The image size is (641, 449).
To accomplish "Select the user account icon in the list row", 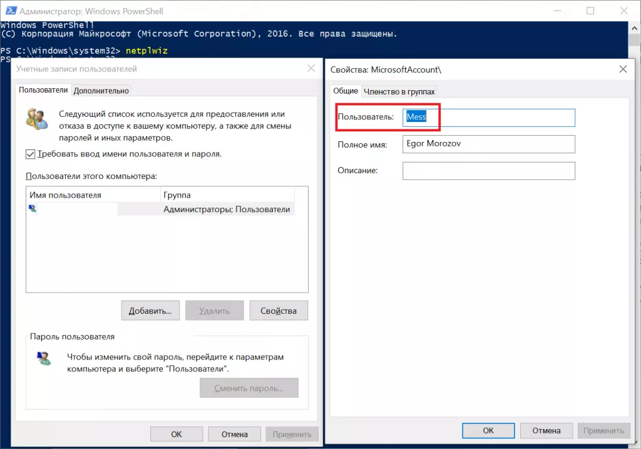I will click(x=33, y=209).
